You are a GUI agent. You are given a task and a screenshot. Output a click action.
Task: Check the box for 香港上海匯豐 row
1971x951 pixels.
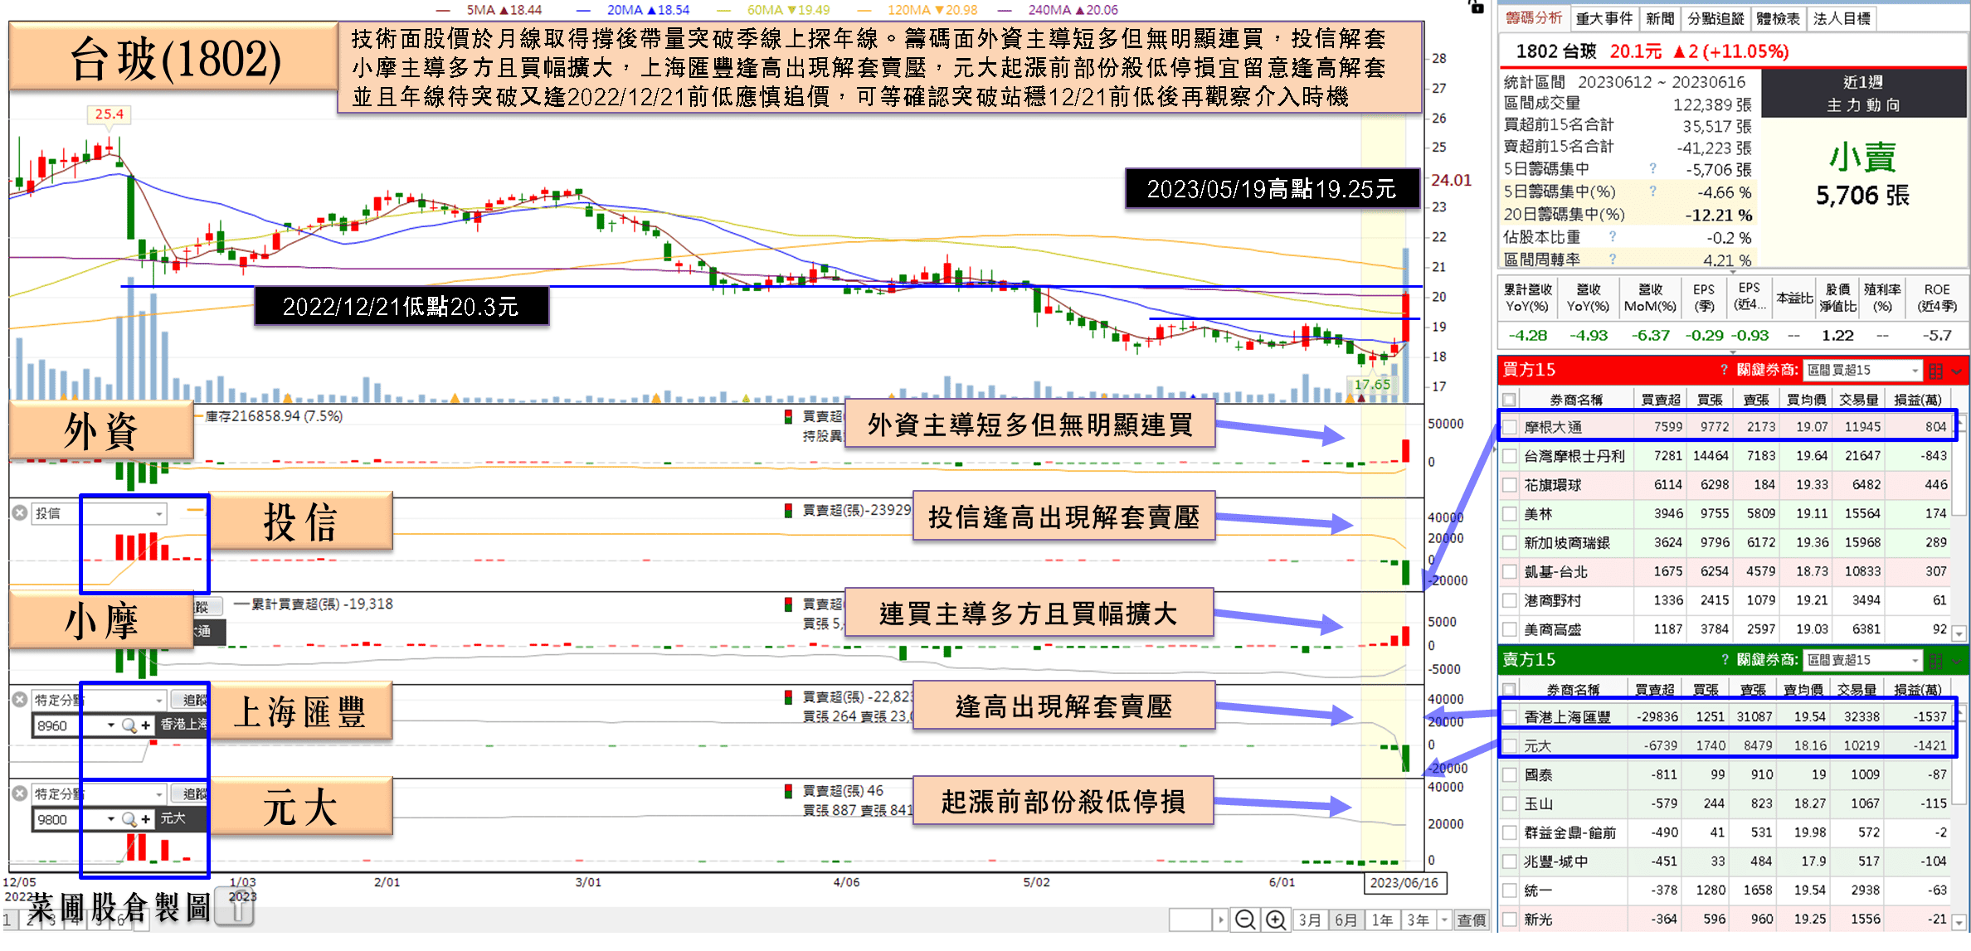(x=1510, y=717)
